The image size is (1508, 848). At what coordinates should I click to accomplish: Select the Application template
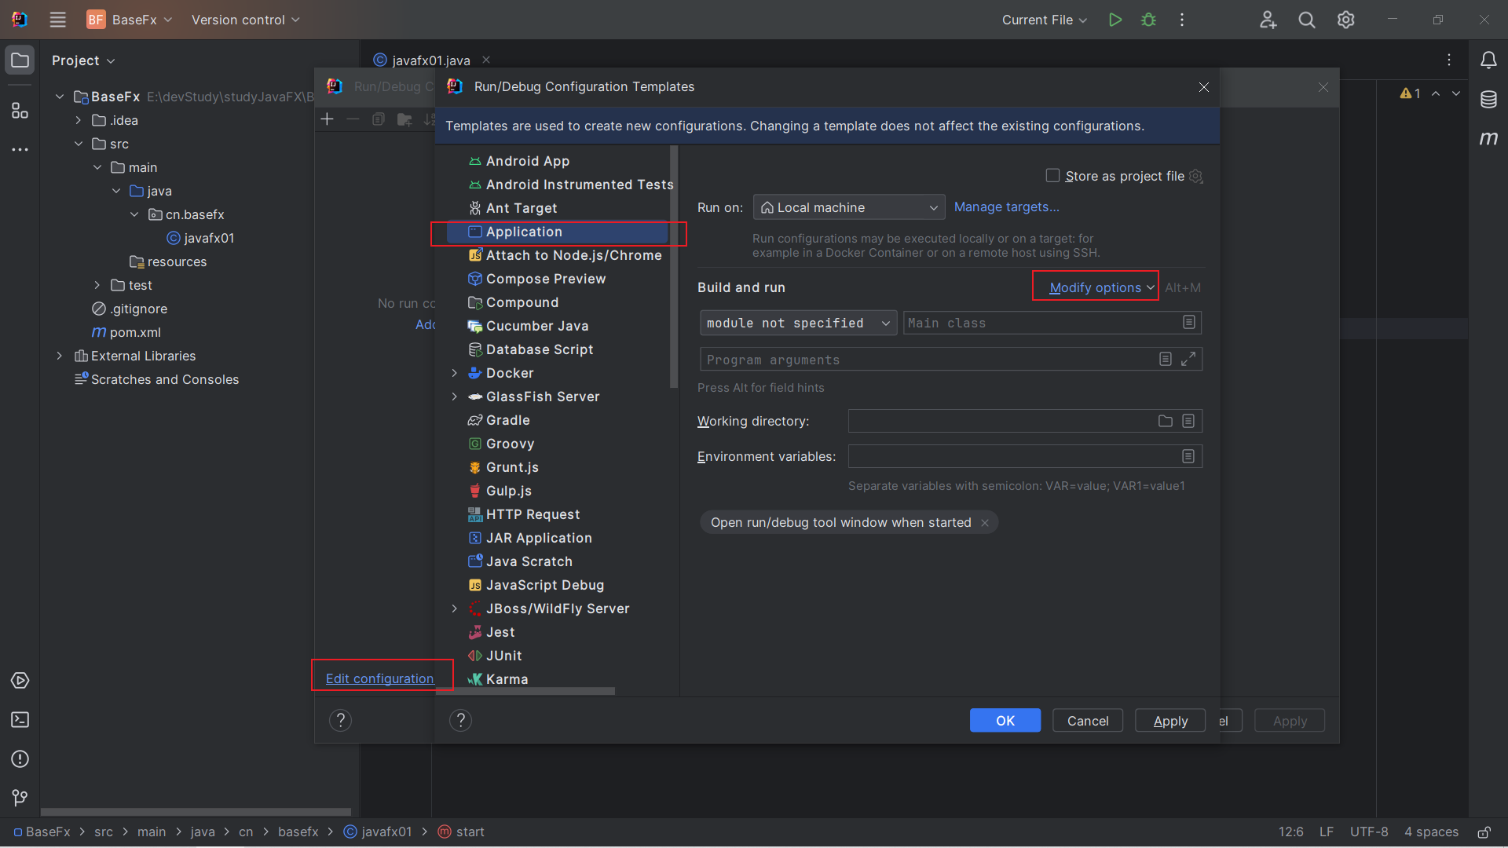click(x=558, y=232)
